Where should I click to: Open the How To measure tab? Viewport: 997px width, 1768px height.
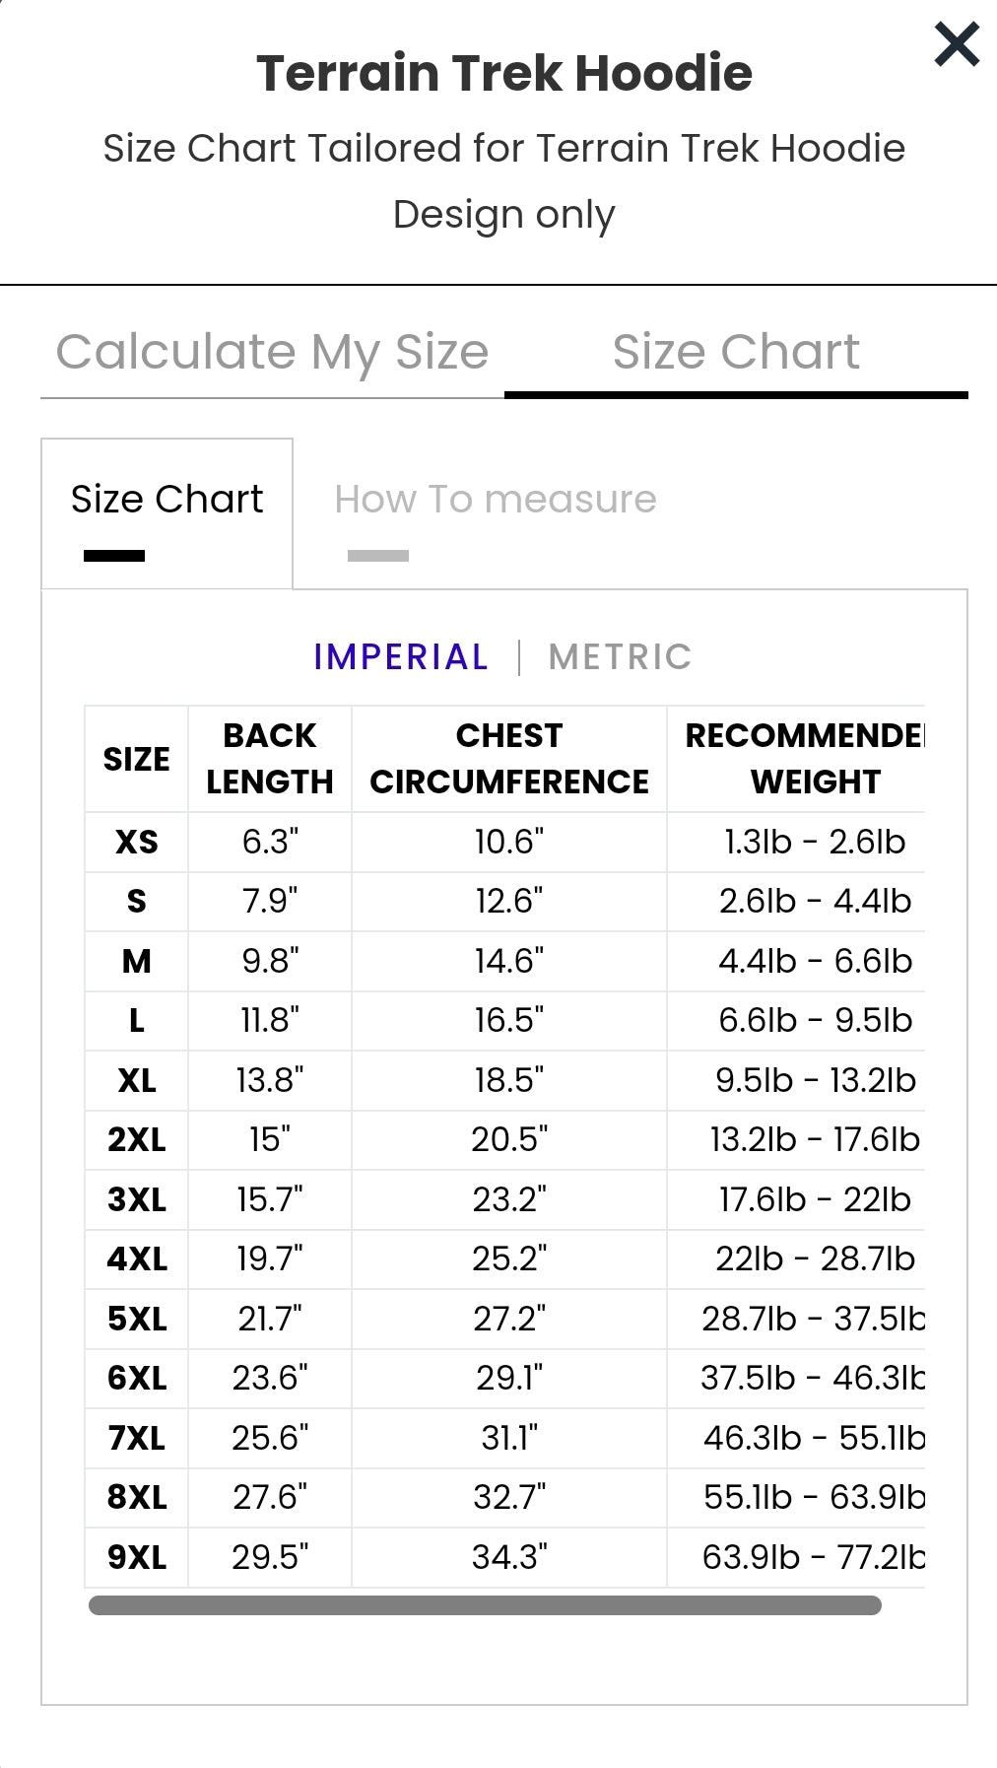pyautogui.click(x=495, y=501)
